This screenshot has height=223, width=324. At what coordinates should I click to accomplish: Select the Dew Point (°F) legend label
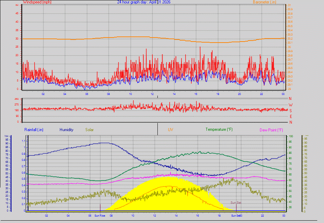(x=272, y=130)
